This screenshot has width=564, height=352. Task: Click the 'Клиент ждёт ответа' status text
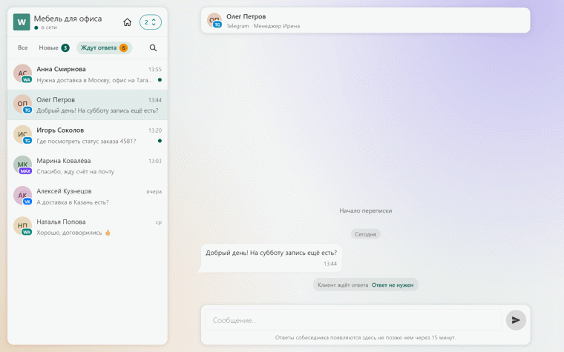(343, 285)
